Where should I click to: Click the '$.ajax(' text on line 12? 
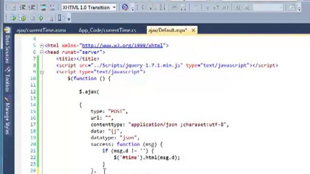click(x=89, y=92)
